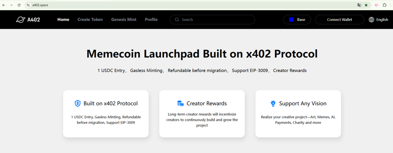Click the globe language icon

371,20
